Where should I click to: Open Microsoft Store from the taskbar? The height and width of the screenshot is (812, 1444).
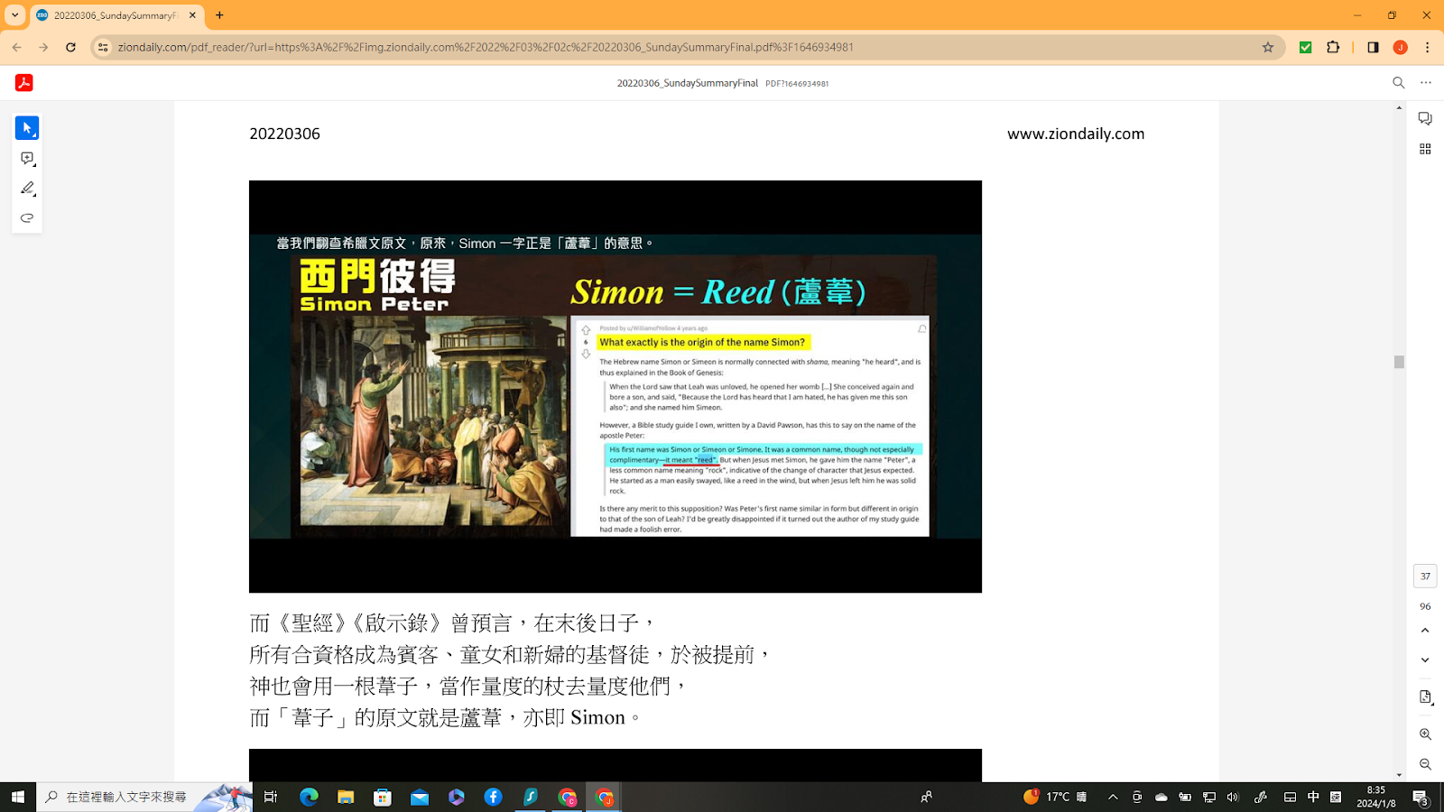pos(383,797)
